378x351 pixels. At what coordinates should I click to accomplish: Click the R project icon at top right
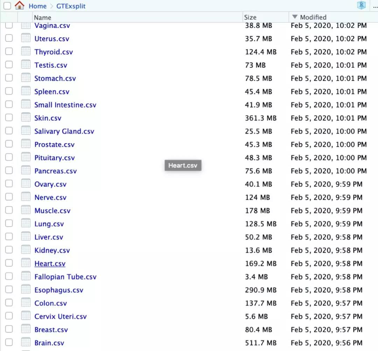(361, 5)
